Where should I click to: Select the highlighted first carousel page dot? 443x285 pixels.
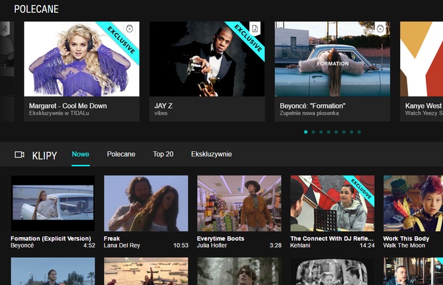pos(305,132)
